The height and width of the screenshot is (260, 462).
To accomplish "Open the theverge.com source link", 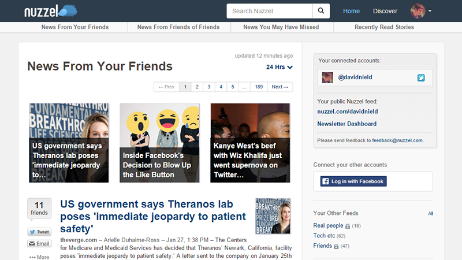I will click(x=79, y=240).
